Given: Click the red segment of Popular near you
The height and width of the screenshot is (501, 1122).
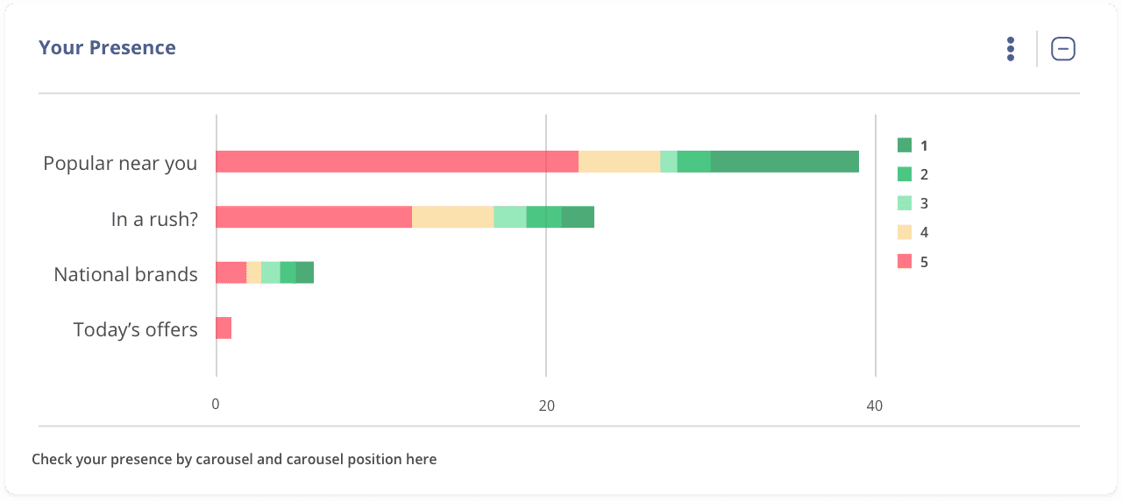Looking at the screenshot, I should (396, 162).
